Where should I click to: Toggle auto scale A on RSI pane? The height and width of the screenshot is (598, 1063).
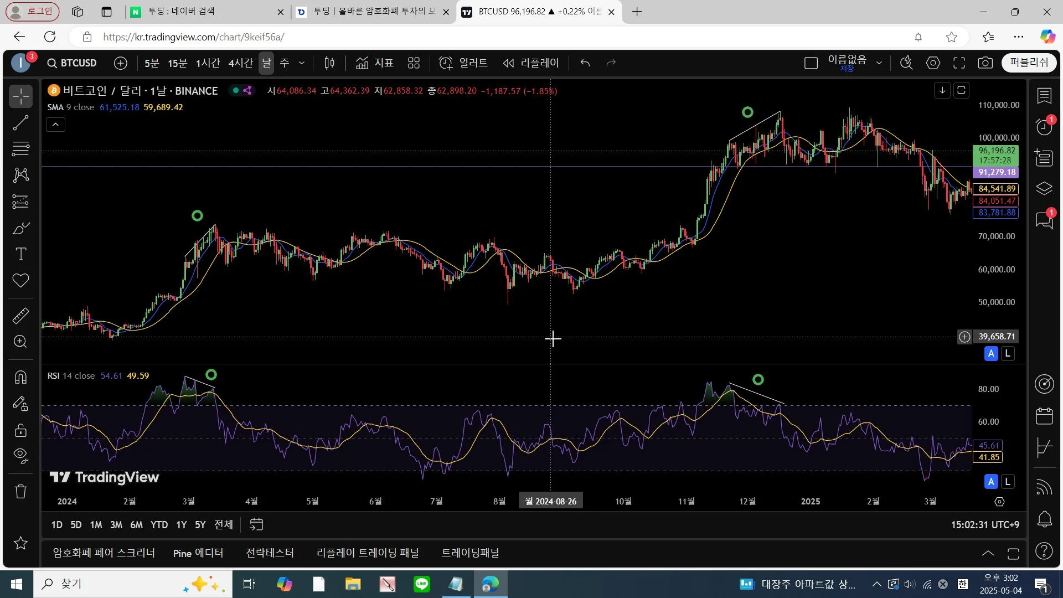tap(991, 482)
